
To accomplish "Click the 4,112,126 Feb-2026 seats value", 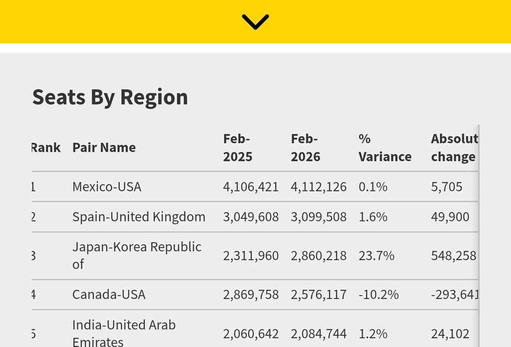I will click(319, 186).
